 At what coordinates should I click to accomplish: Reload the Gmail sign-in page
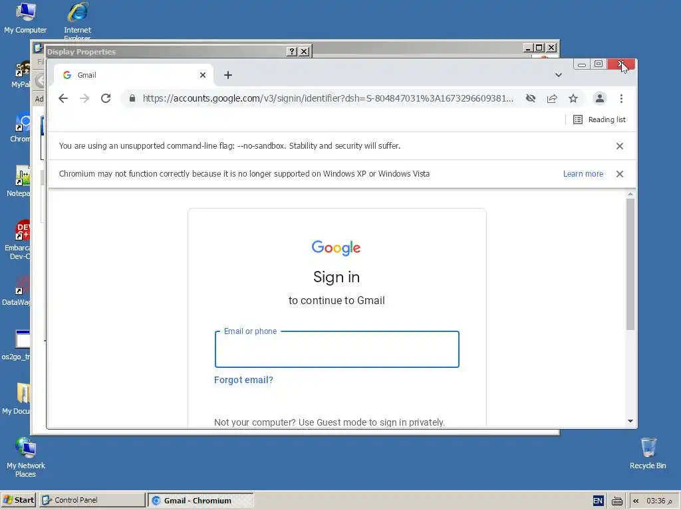106,98
